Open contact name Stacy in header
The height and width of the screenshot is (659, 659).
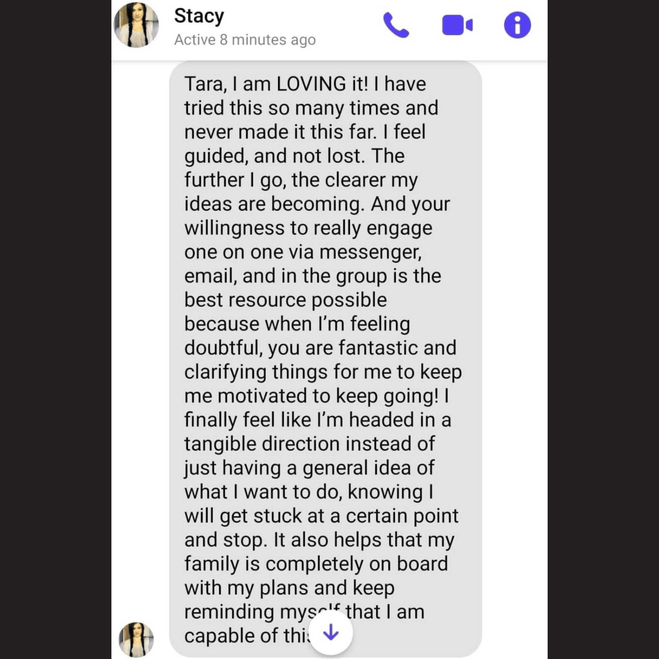(199, 16)
